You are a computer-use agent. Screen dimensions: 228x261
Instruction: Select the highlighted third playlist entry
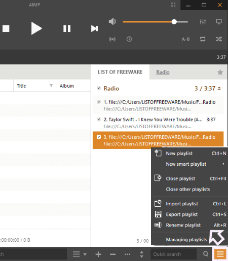[158, 140]
